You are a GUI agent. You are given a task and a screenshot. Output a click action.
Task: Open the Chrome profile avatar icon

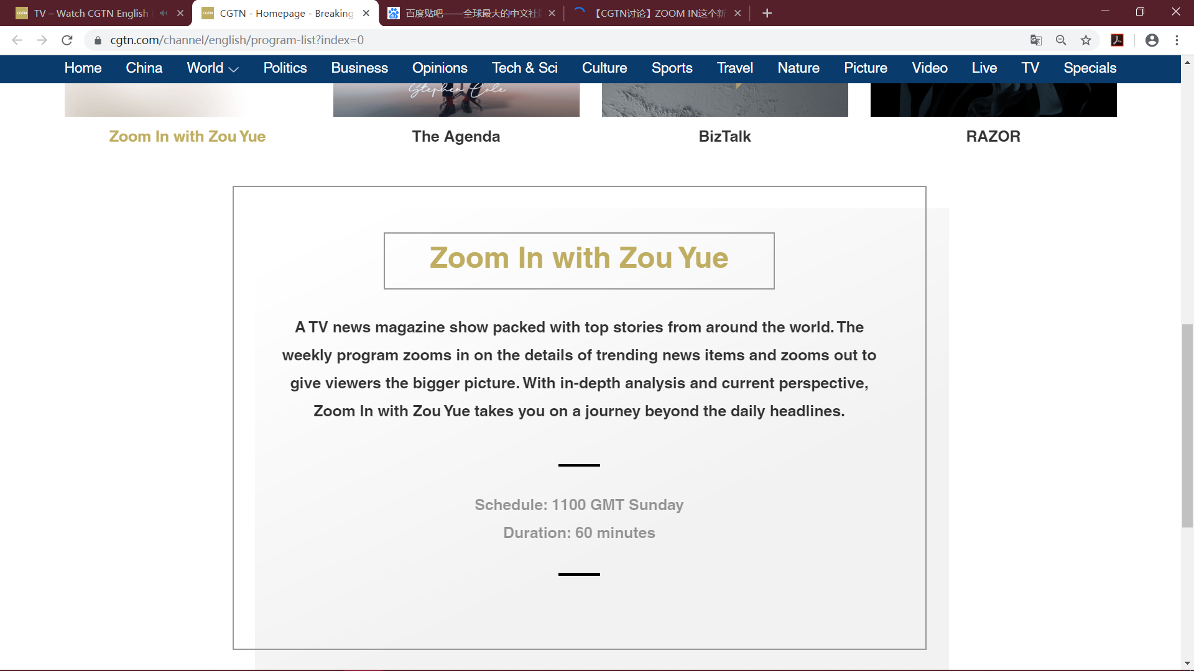[1152, 40]
